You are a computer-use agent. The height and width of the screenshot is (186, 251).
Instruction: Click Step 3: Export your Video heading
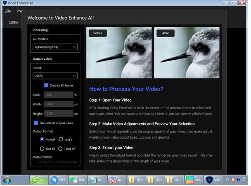[111, 148]
